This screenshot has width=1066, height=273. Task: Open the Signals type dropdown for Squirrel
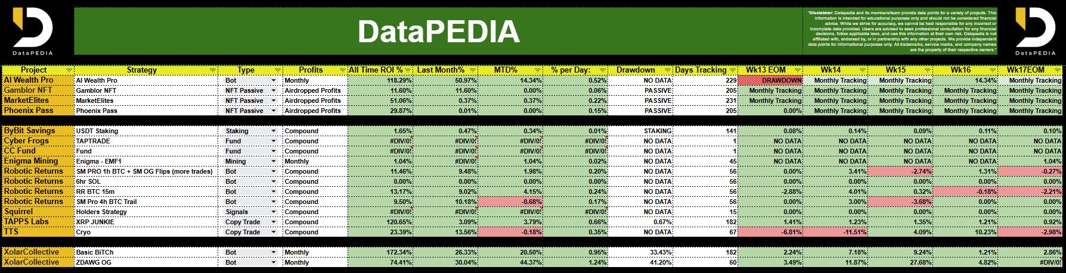tap(274, 212)
